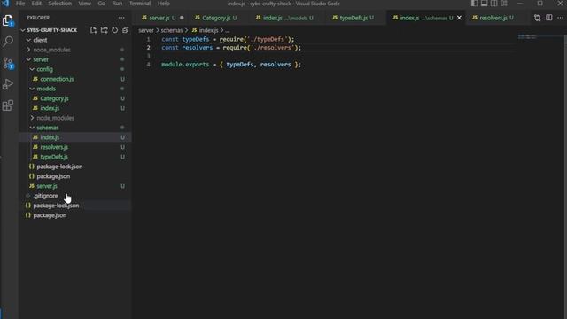Open editor more actions ellipsis
The width and height of the screenshot is (567, 319).
pos(560,18)
